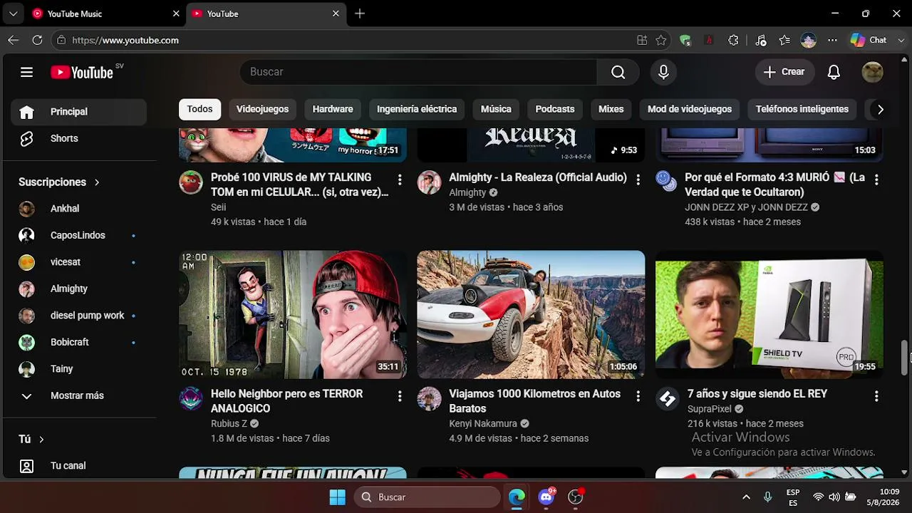Click the Buscar search field on YouTube
The height and width of the screenshot is (513, 912).
[x=418, y=72]
